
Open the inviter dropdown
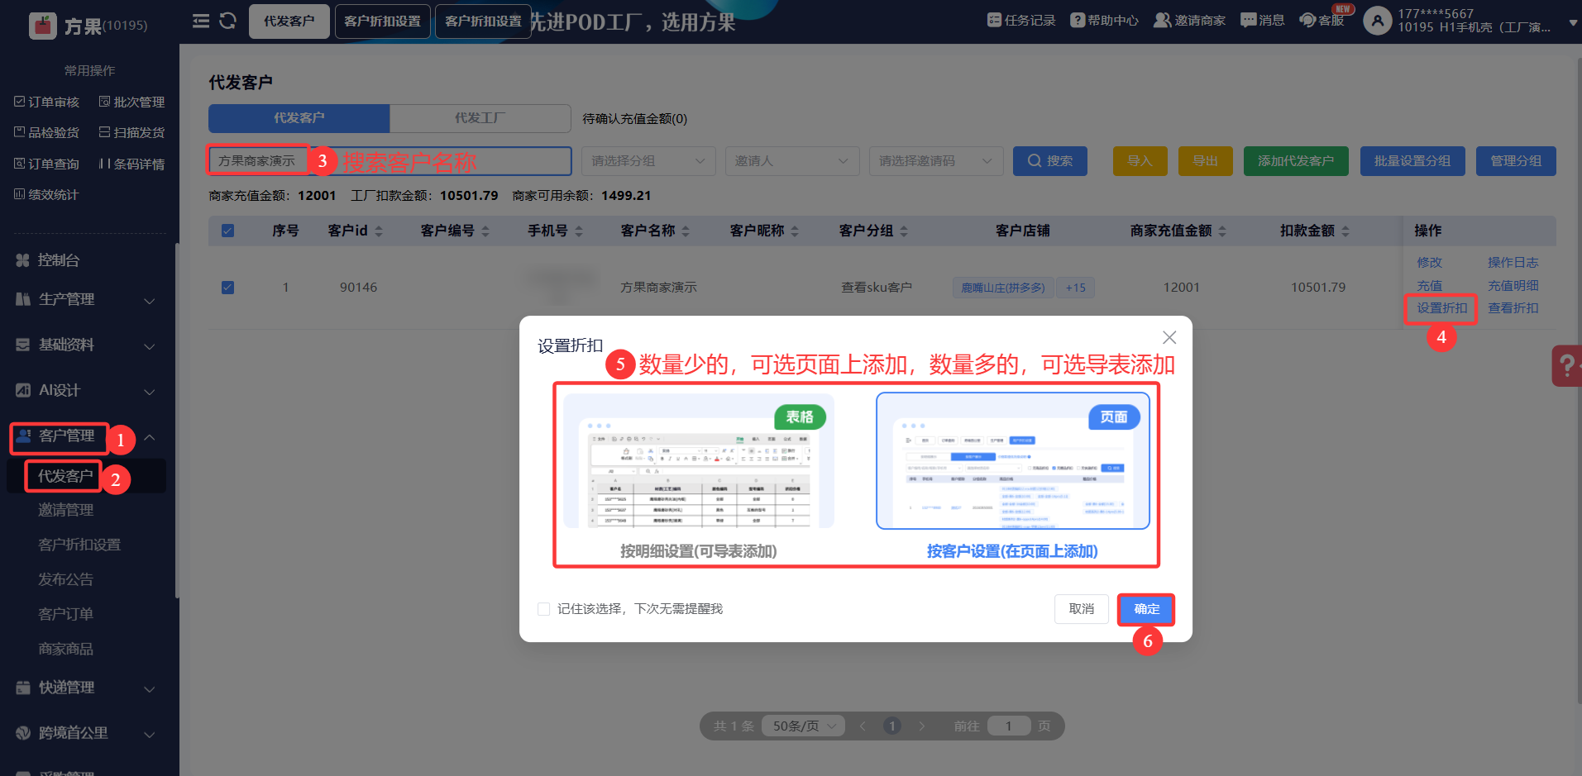(791, 161)
